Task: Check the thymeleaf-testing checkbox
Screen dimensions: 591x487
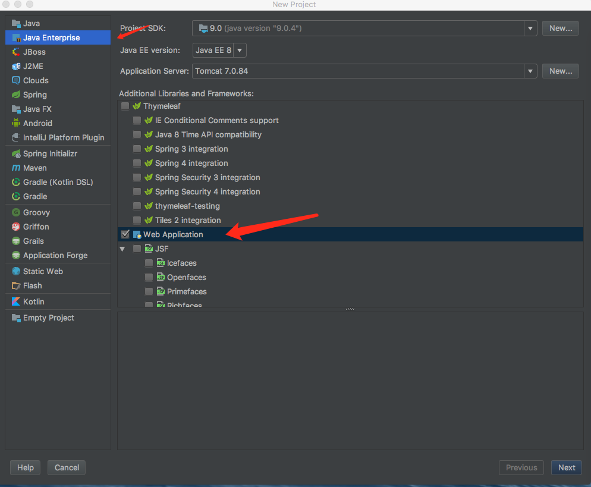Action: click(137, 206)
